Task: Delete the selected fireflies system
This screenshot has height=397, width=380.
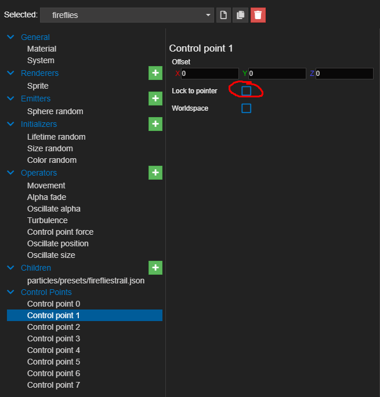Action: click(x=258, y=15)
